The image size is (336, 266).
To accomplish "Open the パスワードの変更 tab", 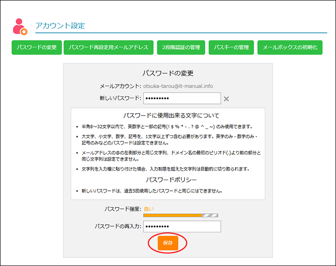I will pos(36,47).
